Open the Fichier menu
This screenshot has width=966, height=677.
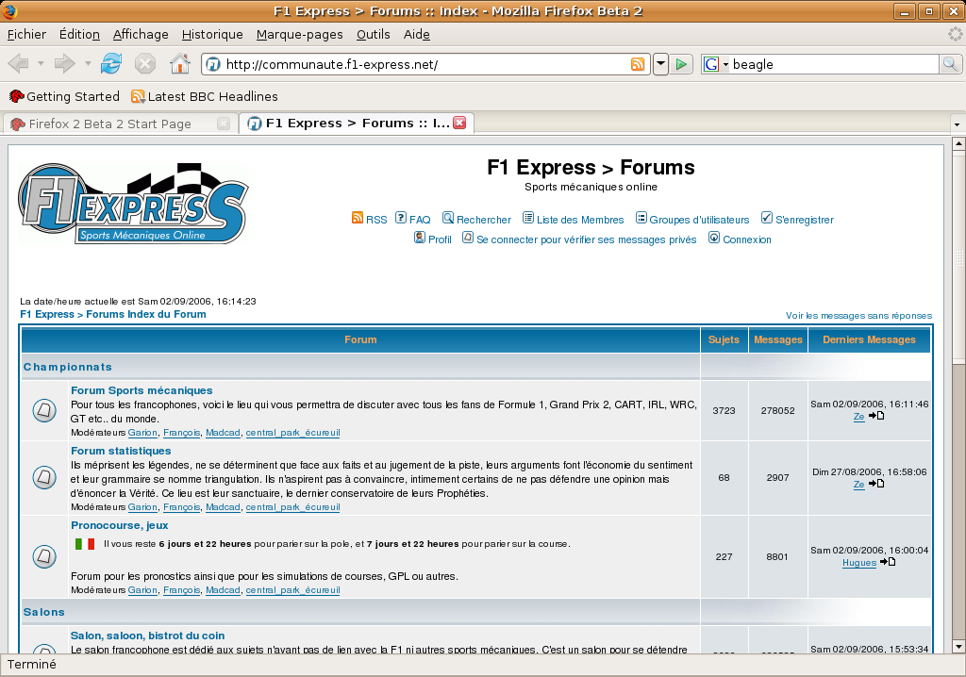click(x=26, y=35)
